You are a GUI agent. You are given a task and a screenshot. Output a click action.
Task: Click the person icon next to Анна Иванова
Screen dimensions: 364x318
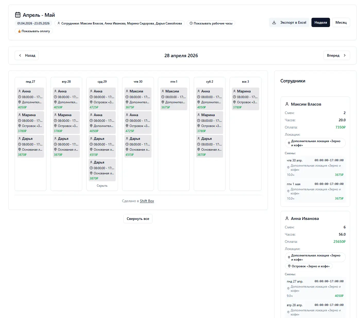[287, 218]
